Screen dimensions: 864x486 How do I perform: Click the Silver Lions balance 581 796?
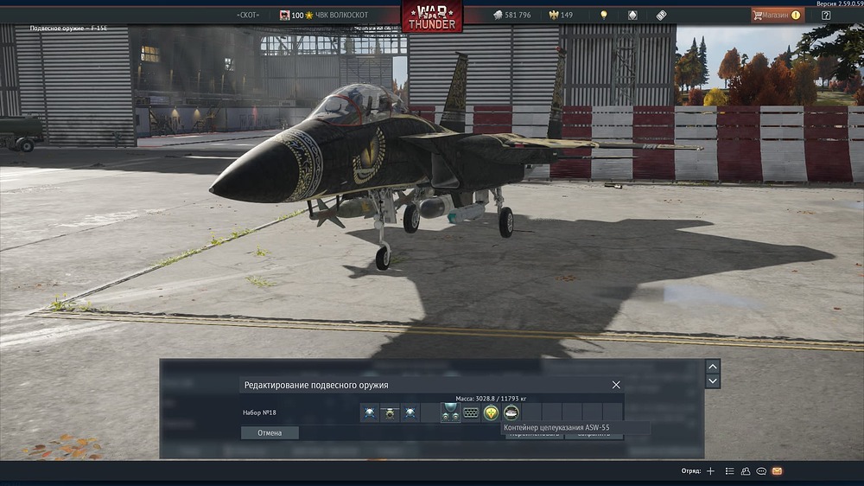(511, 15)
